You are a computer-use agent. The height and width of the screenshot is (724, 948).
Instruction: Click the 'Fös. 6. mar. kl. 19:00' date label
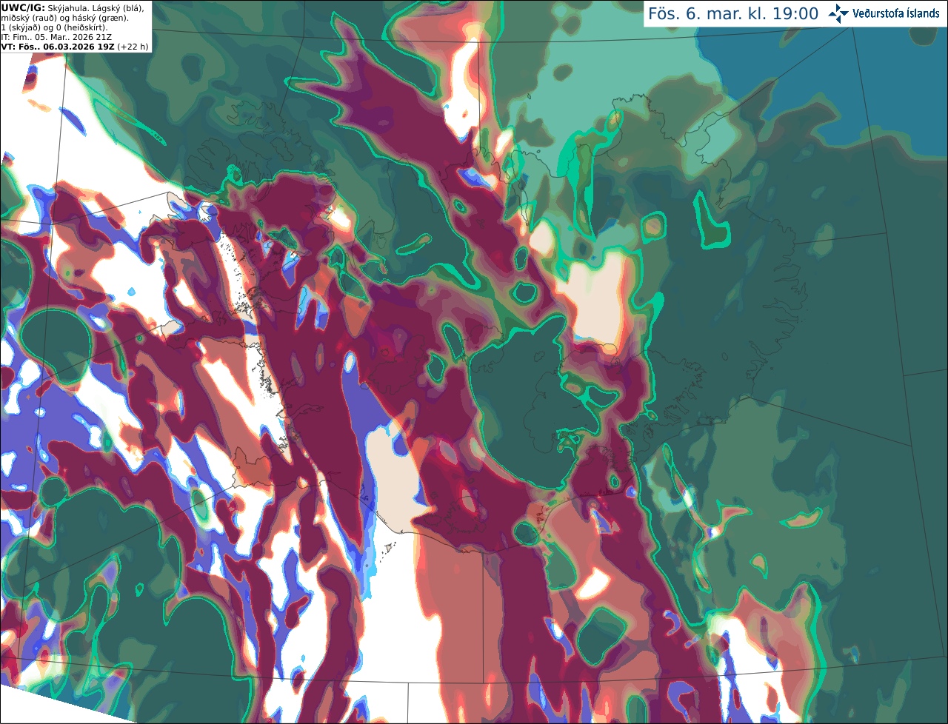click(733, 14)
